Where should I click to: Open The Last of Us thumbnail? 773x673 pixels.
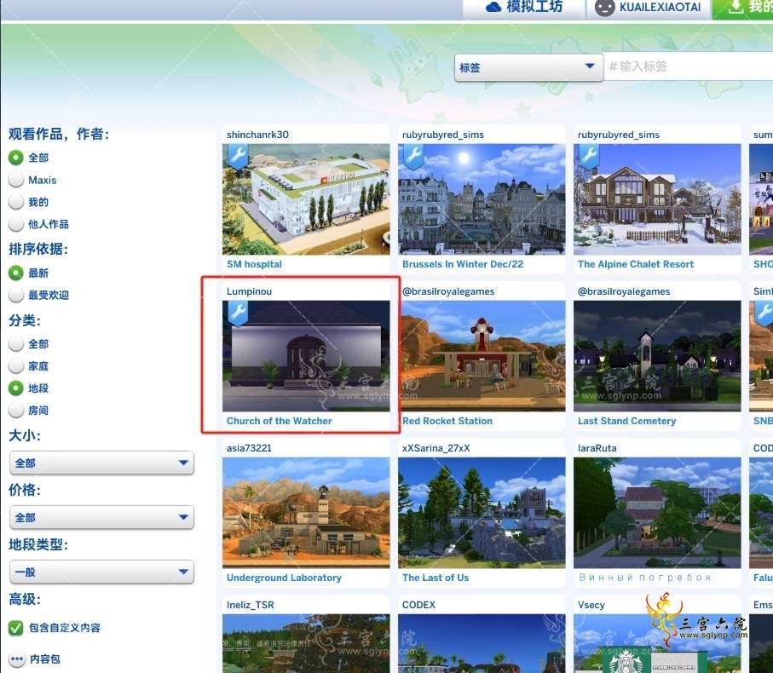[x=482, y=512]
